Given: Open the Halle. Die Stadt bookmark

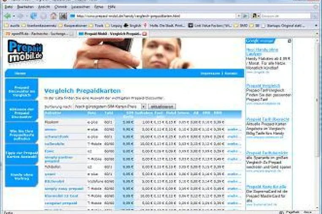Looking at the screenshot, I should click(164, 26).
